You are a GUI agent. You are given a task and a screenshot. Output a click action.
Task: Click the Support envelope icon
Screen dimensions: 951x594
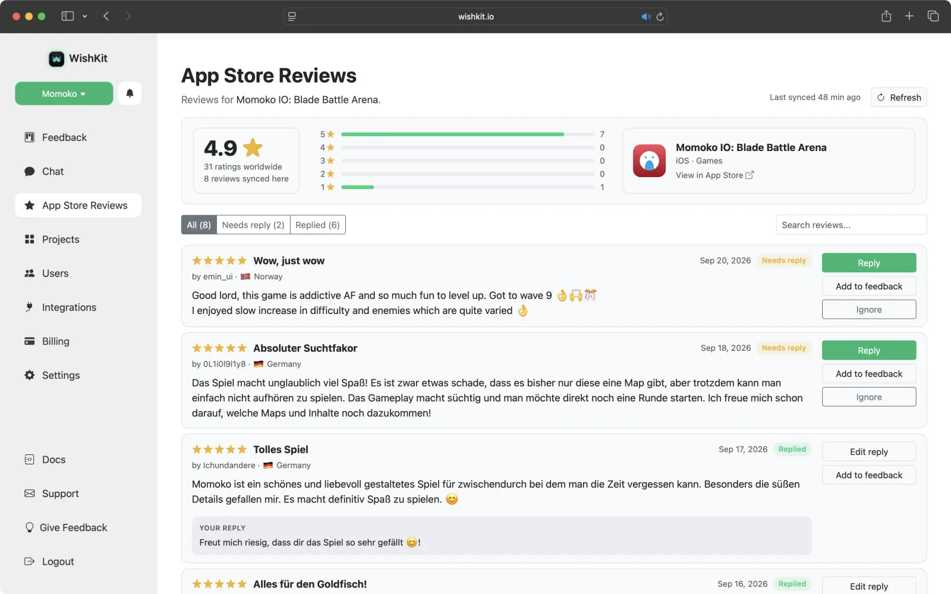pyautogui.click(x=29, y=494)
